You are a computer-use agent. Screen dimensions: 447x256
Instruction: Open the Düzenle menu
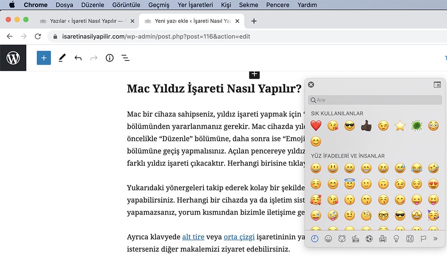pos(93,5)
